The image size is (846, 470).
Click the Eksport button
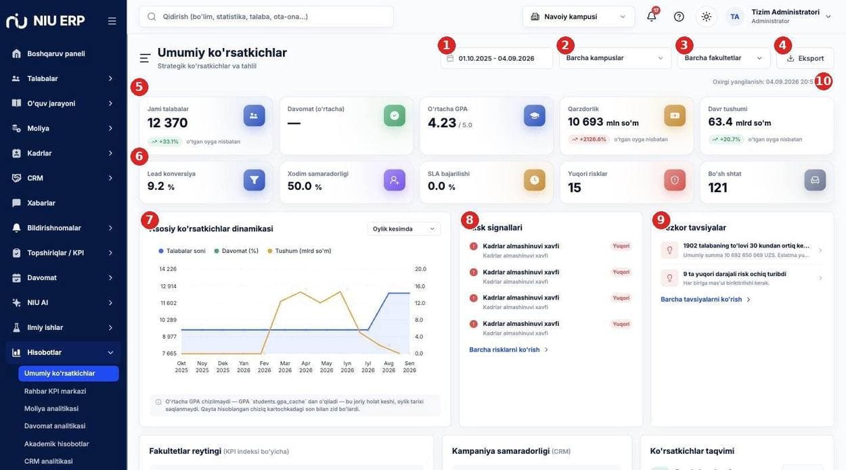(805, 58)
